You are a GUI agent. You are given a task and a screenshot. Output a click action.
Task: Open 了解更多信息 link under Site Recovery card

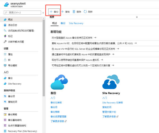110,117
